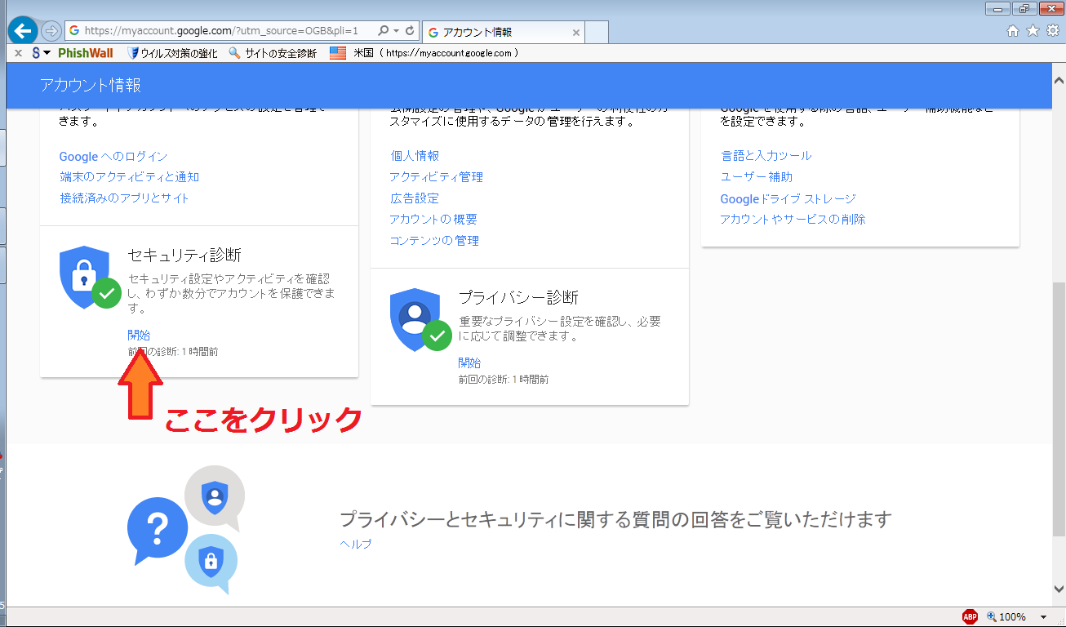Viewport: 1066px width, 627px height.
Task: Click the address bar URL field
Action: point(220,31)
